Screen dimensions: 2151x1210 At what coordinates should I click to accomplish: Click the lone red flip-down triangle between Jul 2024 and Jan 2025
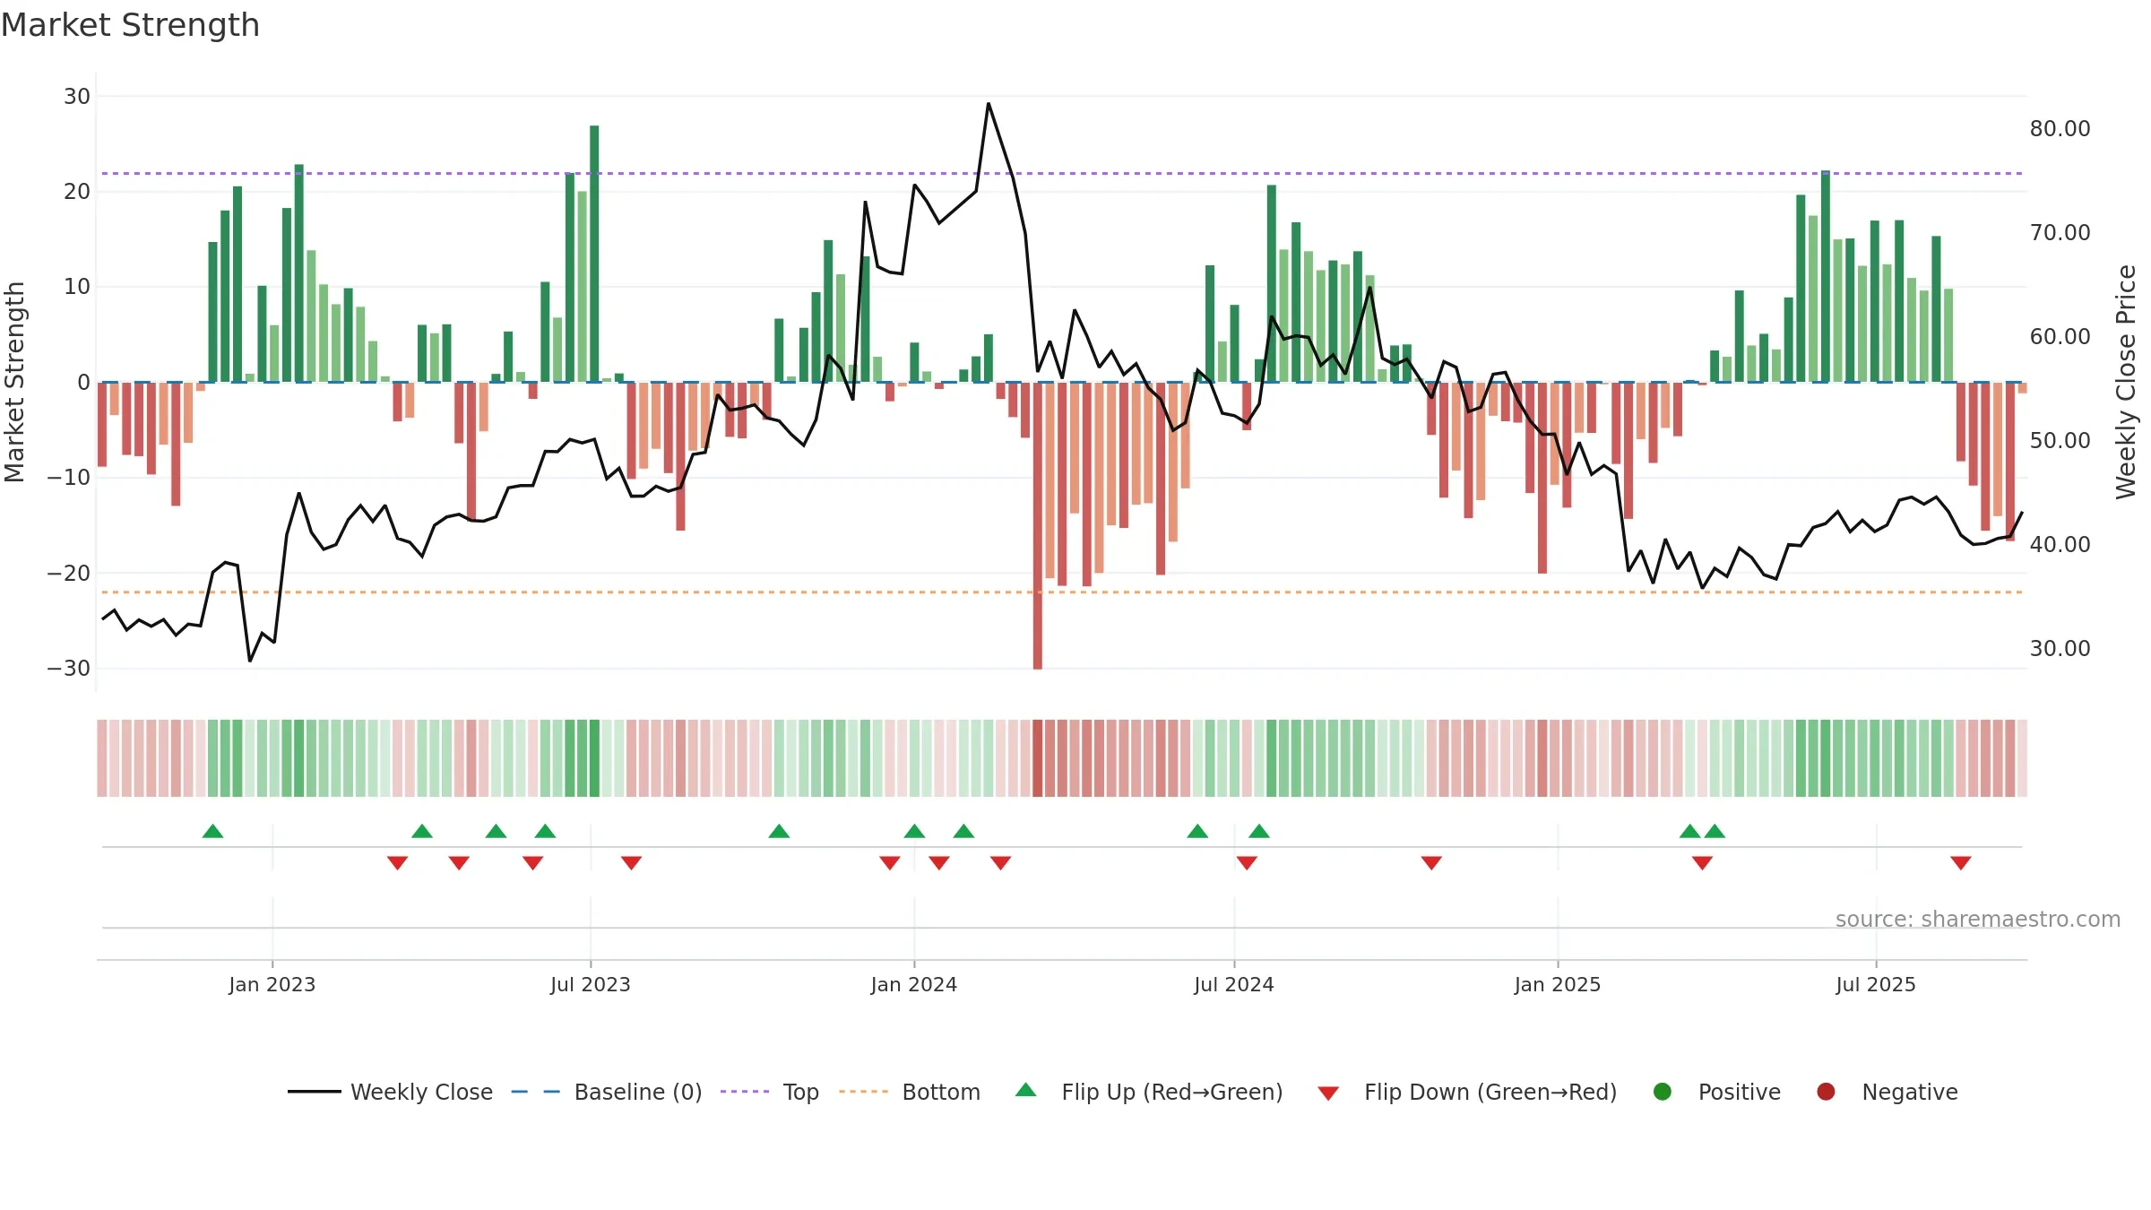(x=1431, y=862)
